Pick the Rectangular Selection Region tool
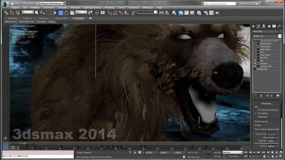285x160 pixels. (x=48, y=13)
